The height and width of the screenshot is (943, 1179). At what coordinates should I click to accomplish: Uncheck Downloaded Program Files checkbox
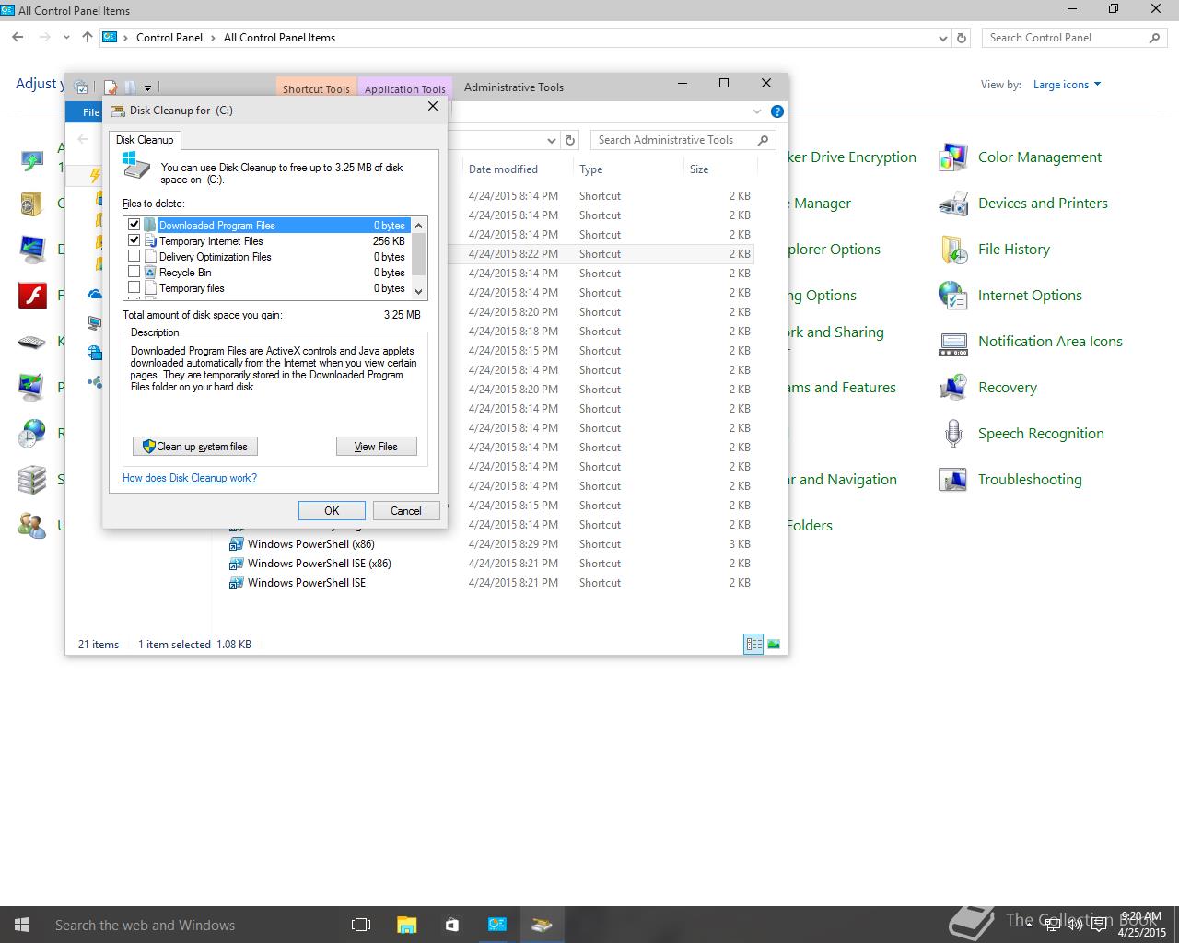134,225
